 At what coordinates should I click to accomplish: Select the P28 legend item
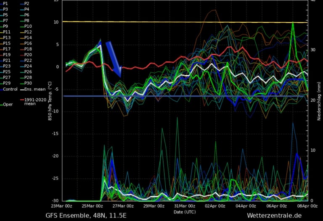(x=28, y=77)
